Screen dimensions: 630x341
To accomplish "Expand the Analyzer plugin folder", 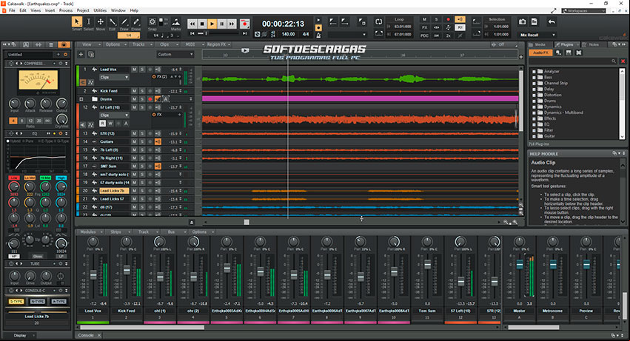I will [534, 72].
